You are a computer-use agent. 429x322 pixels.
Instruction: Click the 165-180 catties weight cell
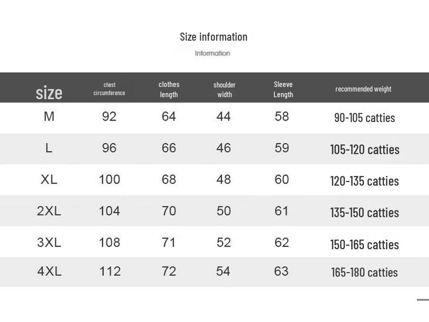pos(364,272)
